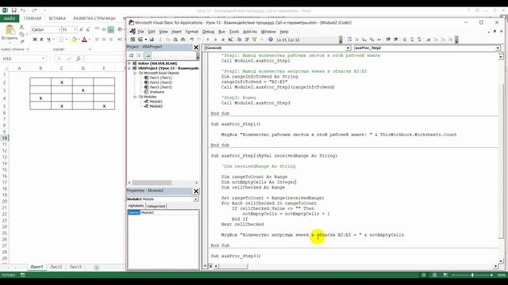Collapse the Modules folder node

(x=135, y=97)
